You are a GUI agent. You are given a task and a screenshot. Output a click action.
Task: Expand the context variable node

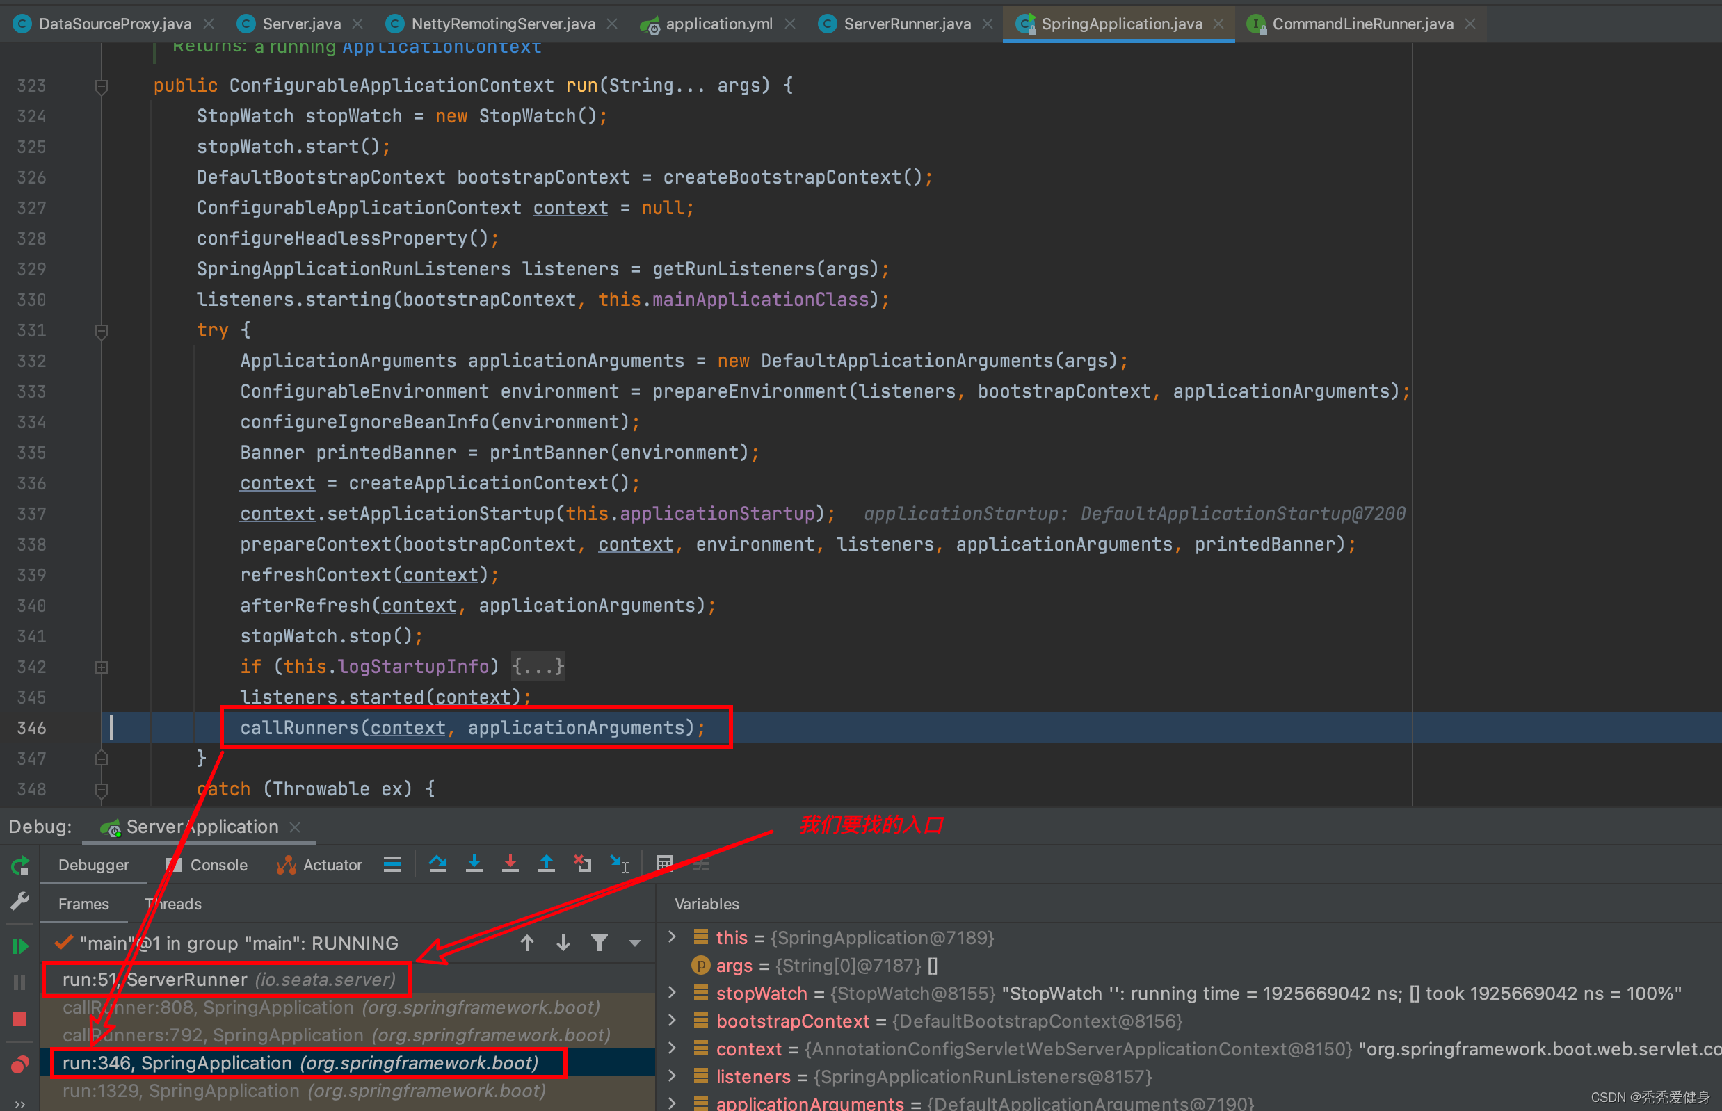pos(673,1048)
